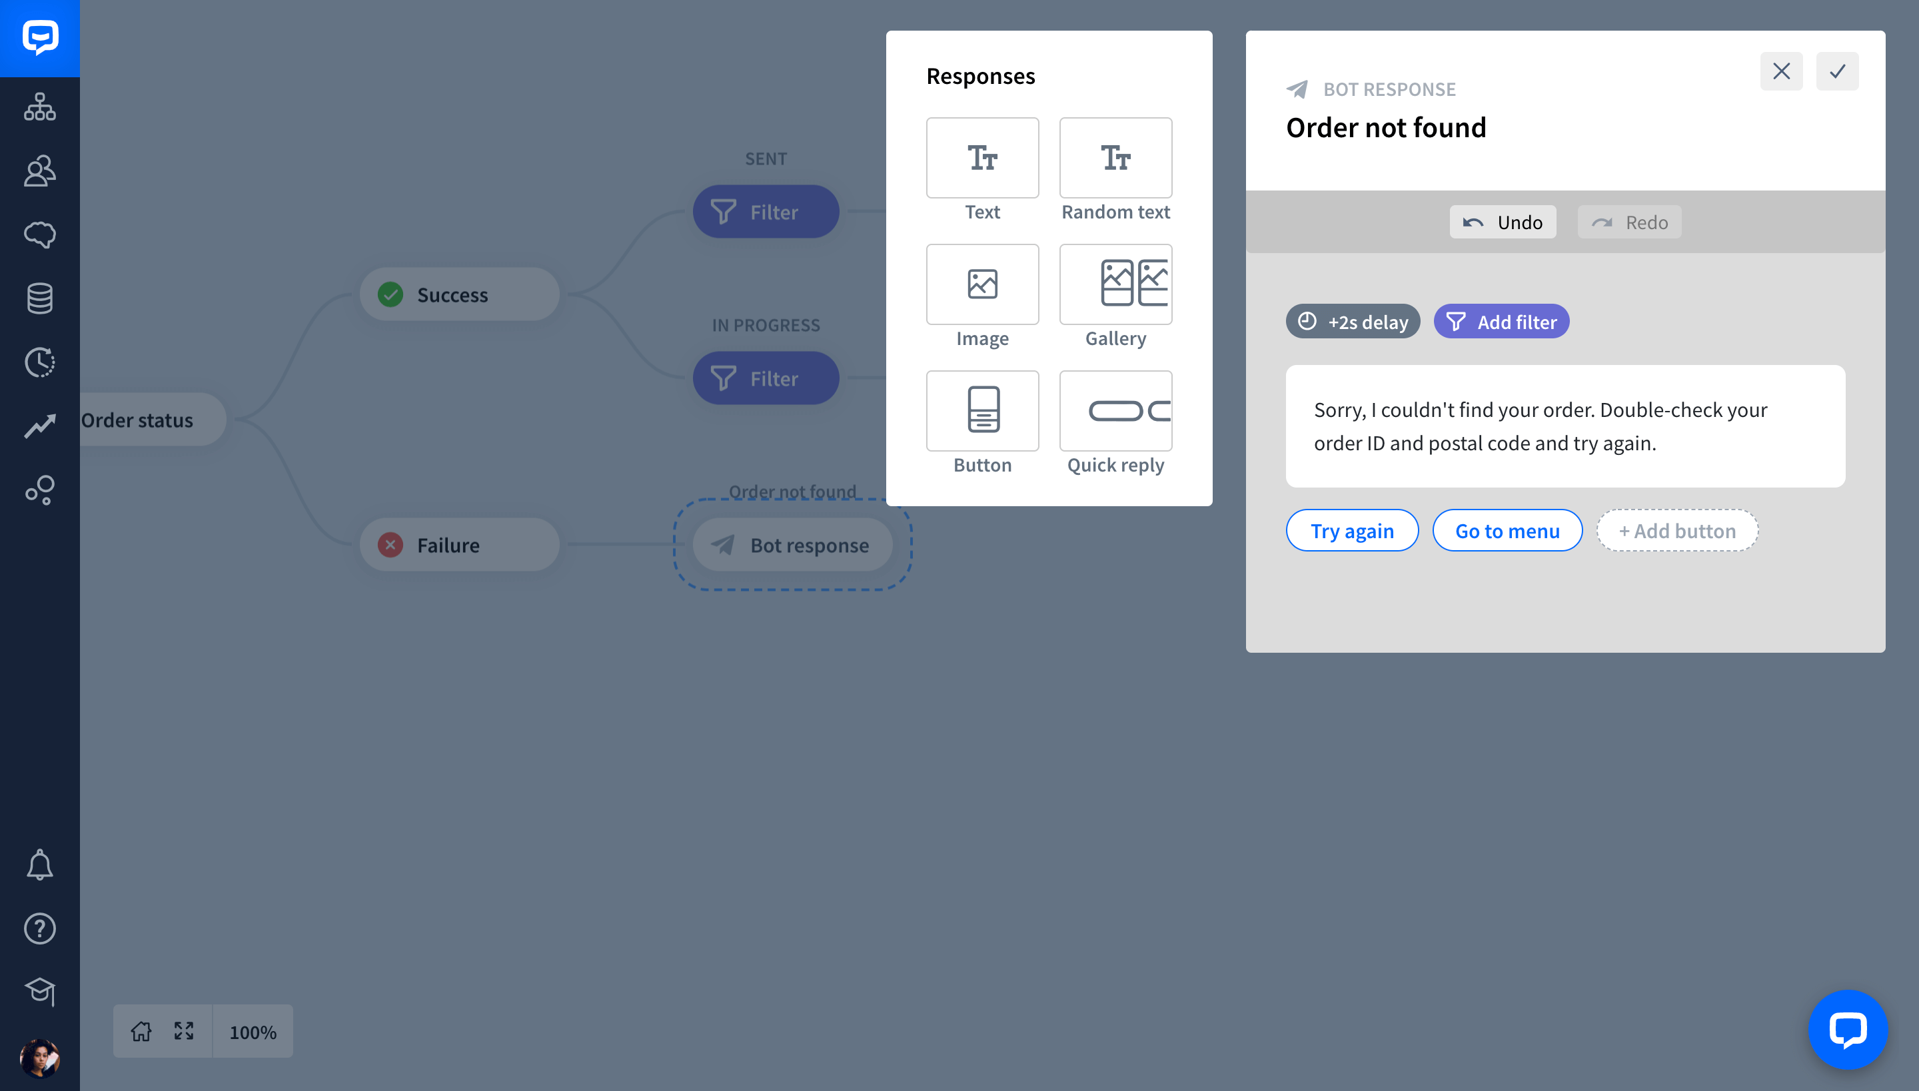Click the Redo button
This screenshot has width=1919, height=1091.
1629,222
